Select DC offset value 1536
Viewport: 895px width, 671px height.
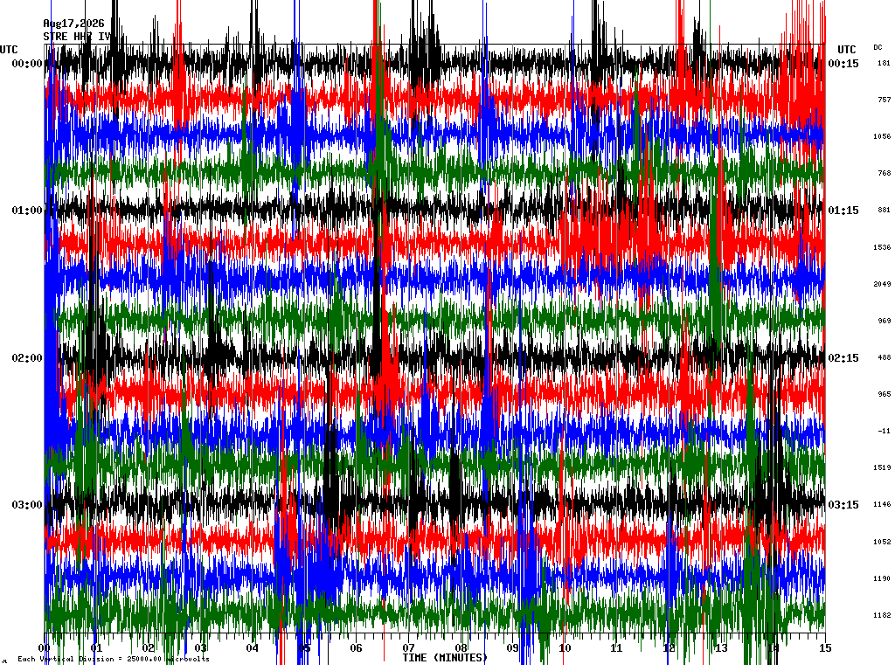pyautogui.click(x=882, y=247)
